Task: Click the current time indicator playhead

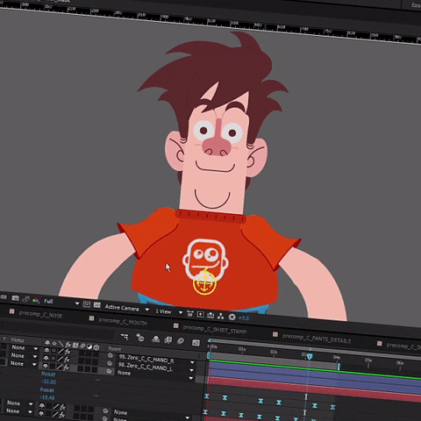Action: point(310,356)
